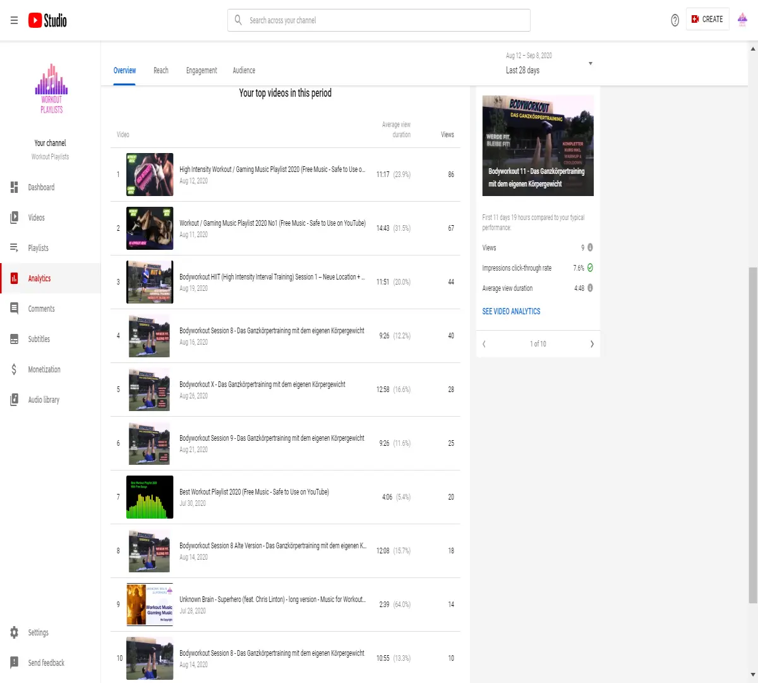Open the hamburger menu icon

14,20
